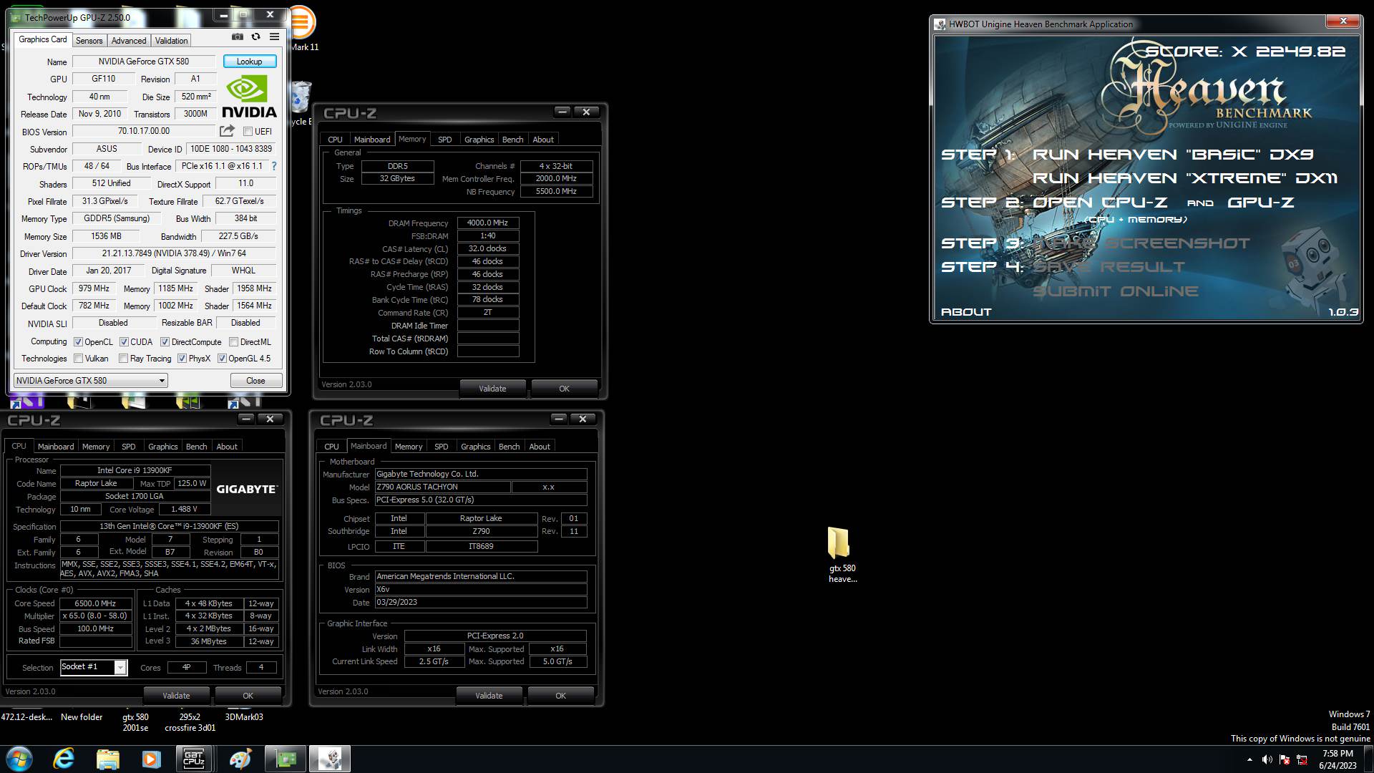Click Validate in CPU-Z Gigabyte-logo window
Image resolution: width=1374 pixels, height=773 pixels.
(176, 696)
